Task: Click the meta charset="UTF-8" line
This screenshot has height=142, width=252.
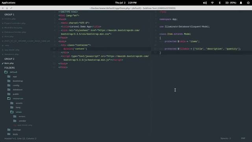Action: pyautogui.click(x=75, y=23)
